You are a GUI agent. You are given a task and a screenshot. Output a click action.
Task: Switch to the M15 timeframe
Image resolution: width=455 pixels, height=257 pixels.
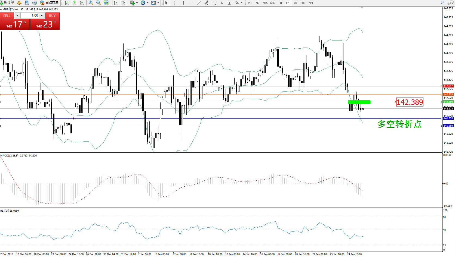click(265, 3)
